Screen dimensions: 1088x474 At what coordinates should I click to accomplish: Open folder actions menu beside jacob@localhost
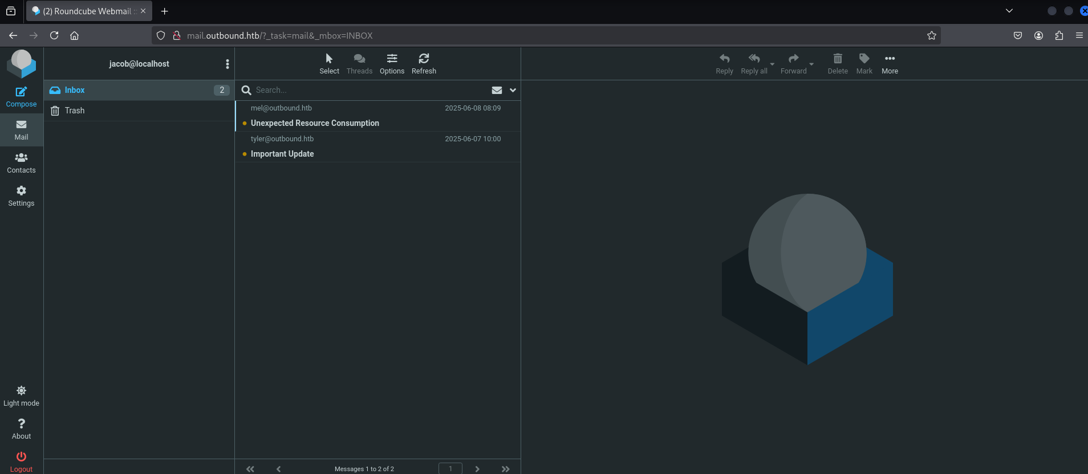coord(228,64)
